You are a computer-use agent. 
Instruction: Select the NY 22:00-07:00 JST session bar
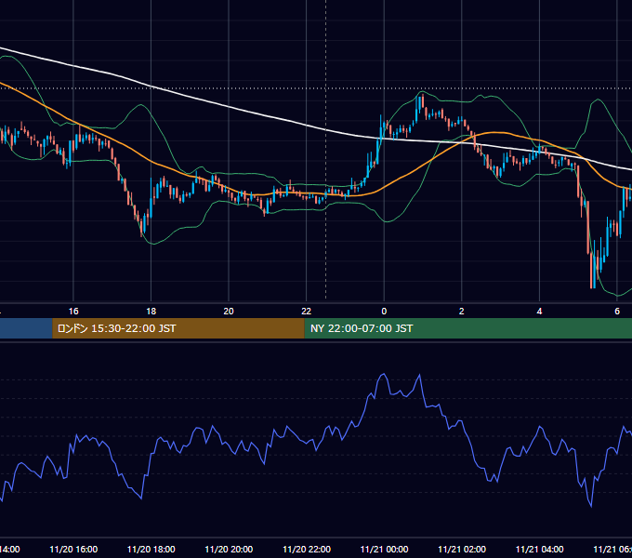coord(467,328)
